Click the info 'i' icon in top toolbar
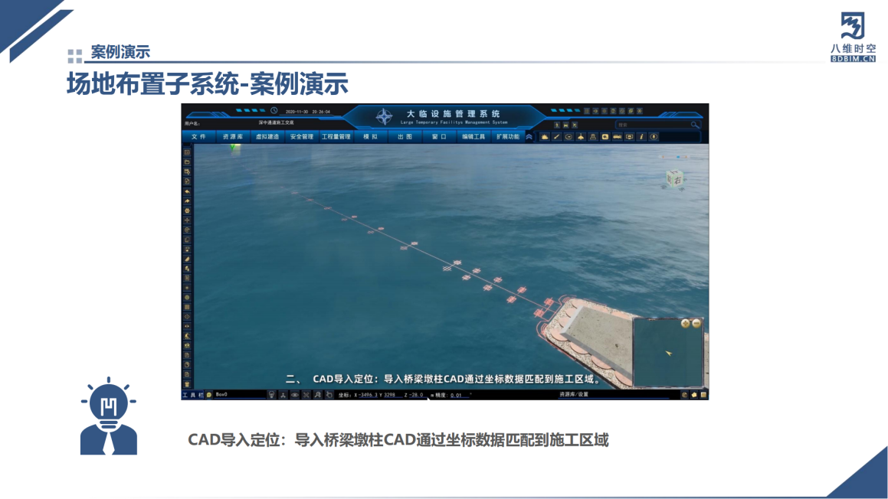 [x=641, y=137]
